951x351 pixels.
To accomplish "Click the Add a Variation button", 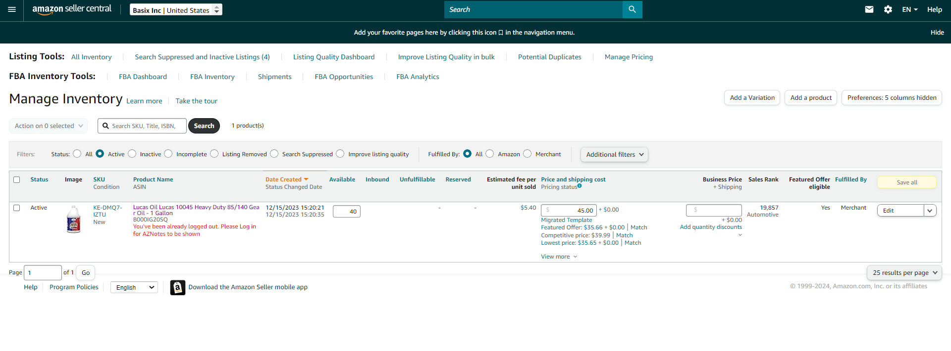I will tap(752, 98).
